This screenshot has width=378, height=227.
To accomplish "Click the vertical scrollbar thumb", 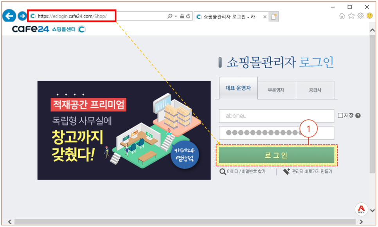I will [372, 104].
